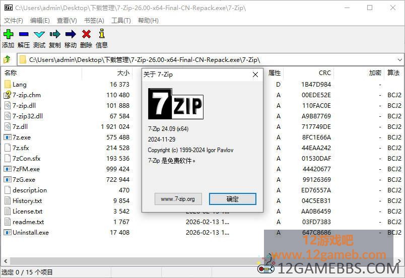Click the Copyright Igor Pavlov text
405x278 pixels.
(190, 150)
